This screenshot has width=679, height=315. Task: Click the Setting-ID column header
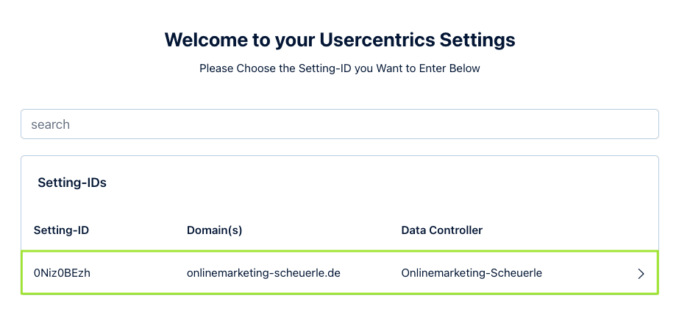(x=61, y=230)
